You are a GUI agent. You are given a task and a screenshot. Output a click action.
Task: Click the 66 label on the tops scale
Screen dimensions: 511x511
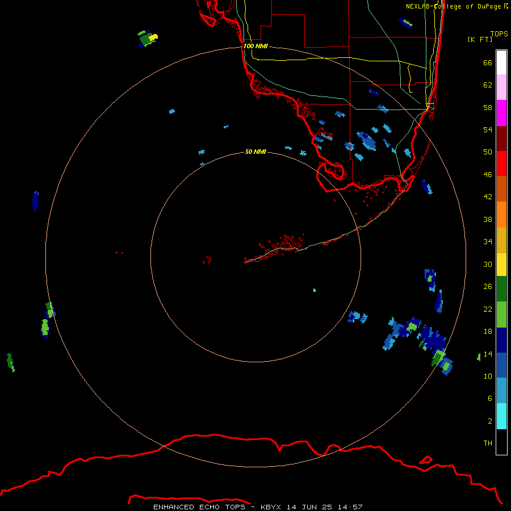[488, 63]
